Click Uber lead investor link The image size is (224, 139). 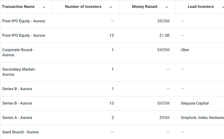[x=185, y=50]
